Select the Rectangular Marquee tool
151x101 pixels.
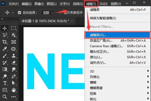(x=13, y=28)
